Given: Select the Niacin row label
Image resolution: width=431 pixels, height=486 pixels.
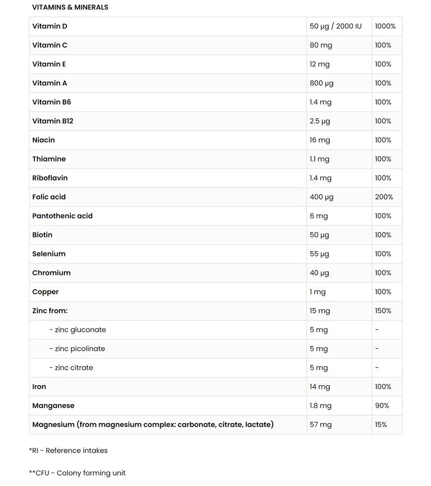Looking at the screenshot, I should pyautogui.click(x=43, y=140).
